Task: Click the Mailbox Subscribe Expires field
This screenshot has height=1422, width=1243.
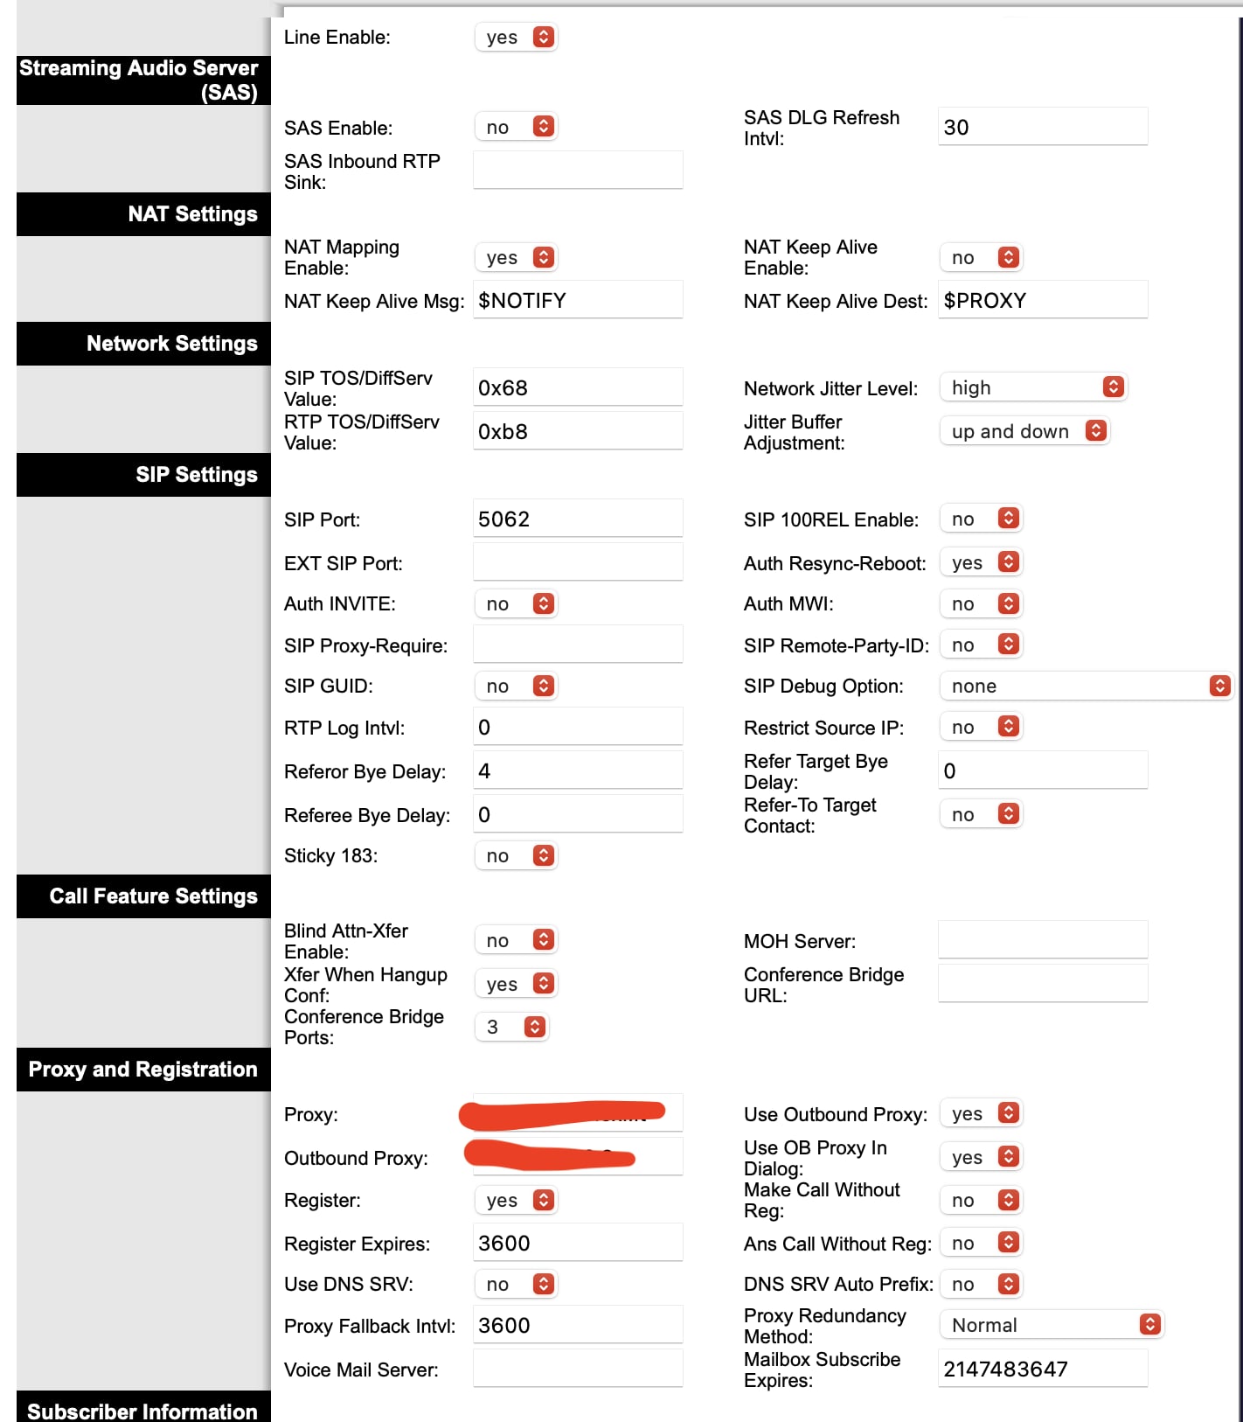Action: pyautogui.click(x=1042, y=1369)
